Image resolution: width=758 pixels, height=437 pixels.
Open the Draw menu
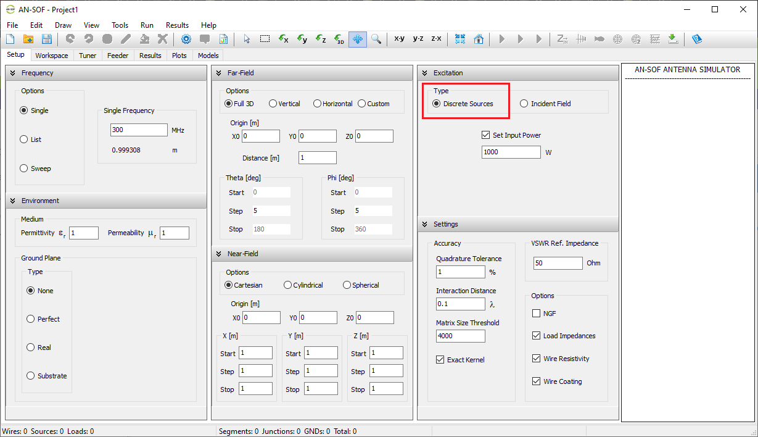[63, 25]
